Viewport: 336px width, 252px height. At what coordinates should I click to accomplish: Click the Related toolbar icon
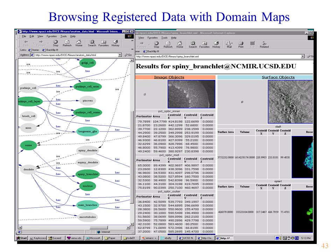[x=264, y=44]
